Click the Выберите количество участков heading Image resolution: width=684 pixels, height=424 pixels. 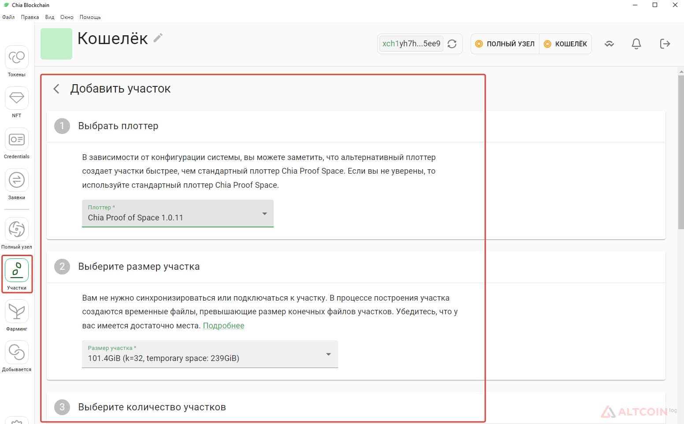click(x=152, y=407)
